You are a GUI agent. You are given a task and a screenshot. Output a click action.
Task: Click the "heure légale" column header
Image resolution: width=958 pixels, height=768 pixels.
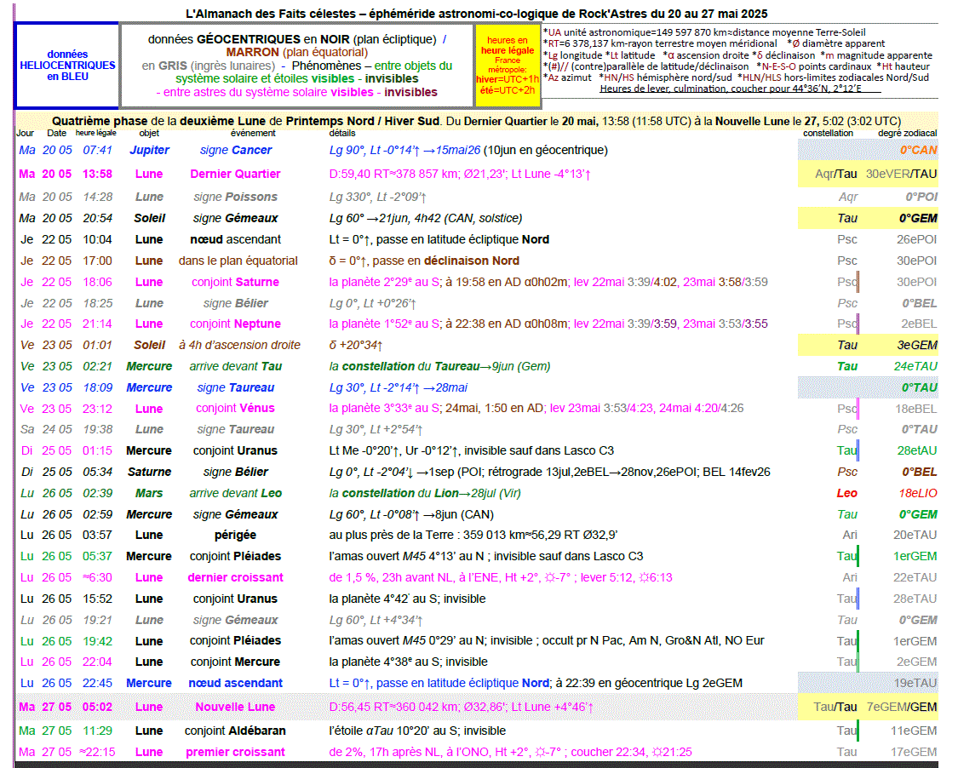[x=96, y=133]
